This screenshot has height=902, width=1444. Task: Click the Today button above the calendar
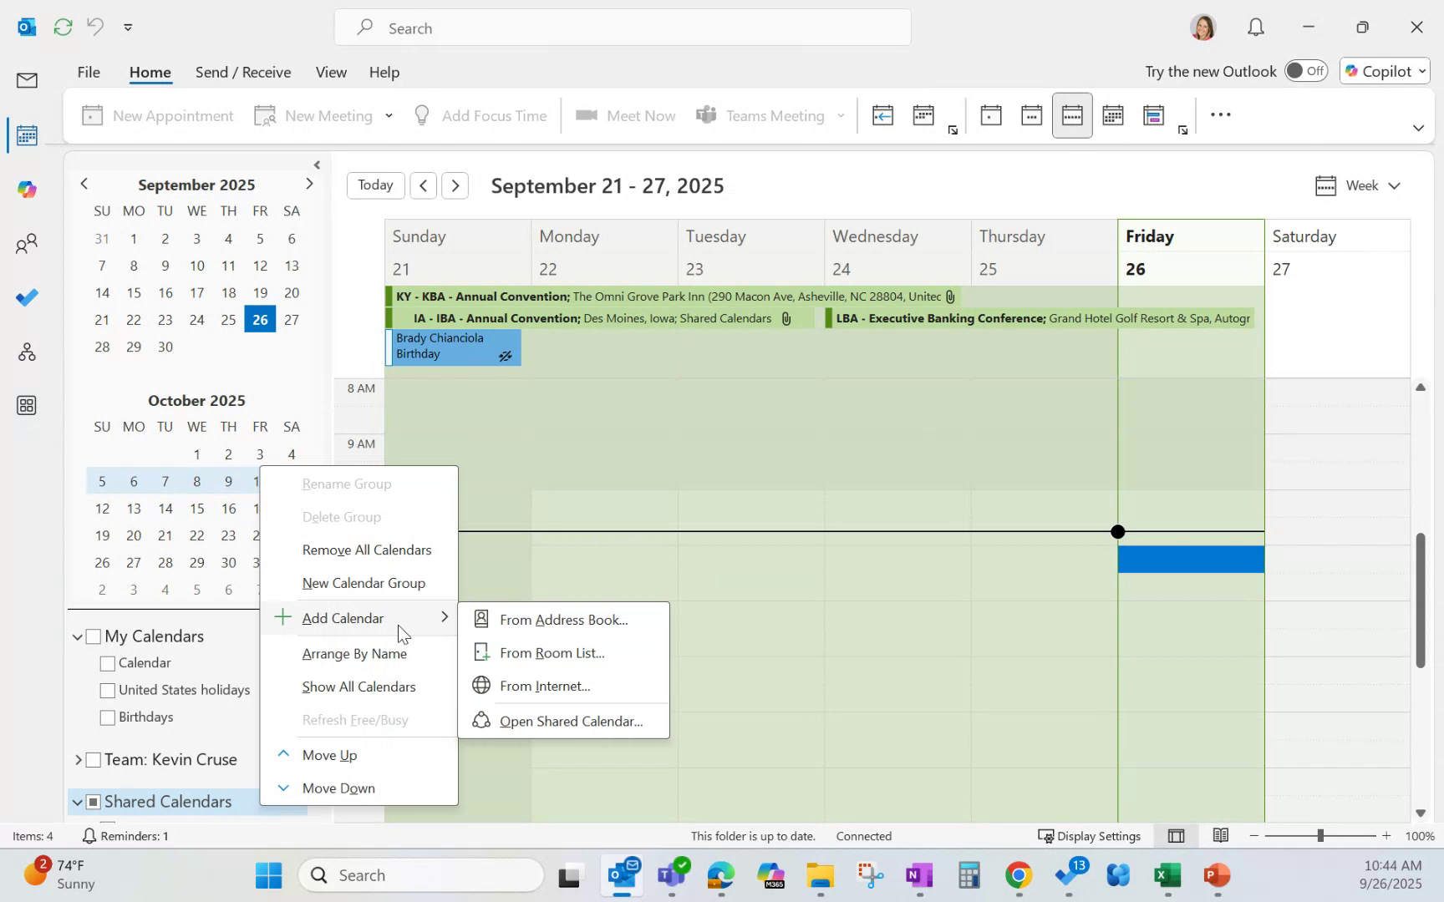pyautogui.click(x=374, y=185)
